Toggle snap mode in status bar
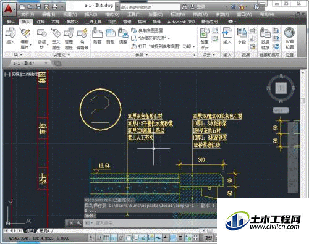The height and width of the screenshot is (244, 309). (x=99, y=238)
